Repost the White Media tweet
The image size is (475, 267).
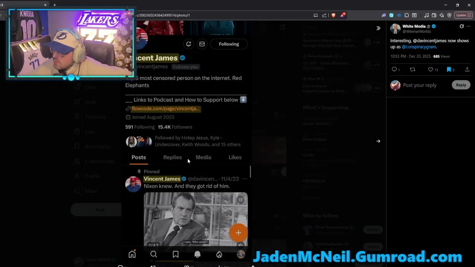(x=412, y=69)
